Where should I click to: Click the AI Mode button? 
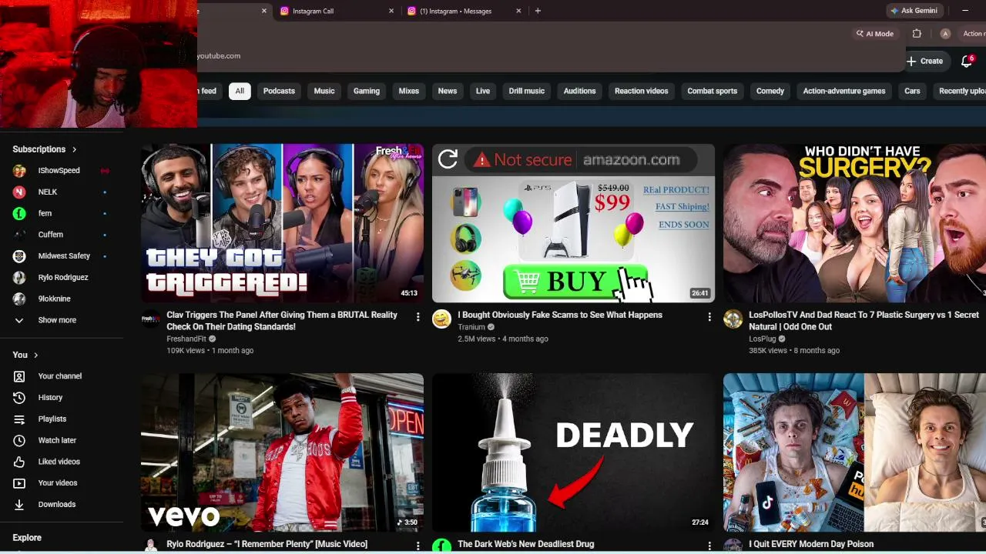[x=874, y=34]
